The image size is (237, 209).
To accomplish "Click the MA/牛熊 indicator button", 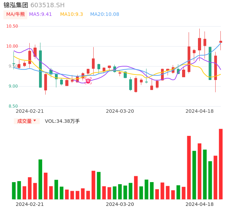I will pyautogui.click(x=16, y=14).
